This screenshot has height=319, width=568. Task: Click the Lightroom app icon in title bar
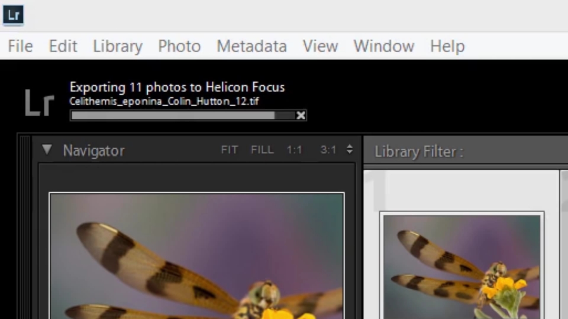point(13,15)
